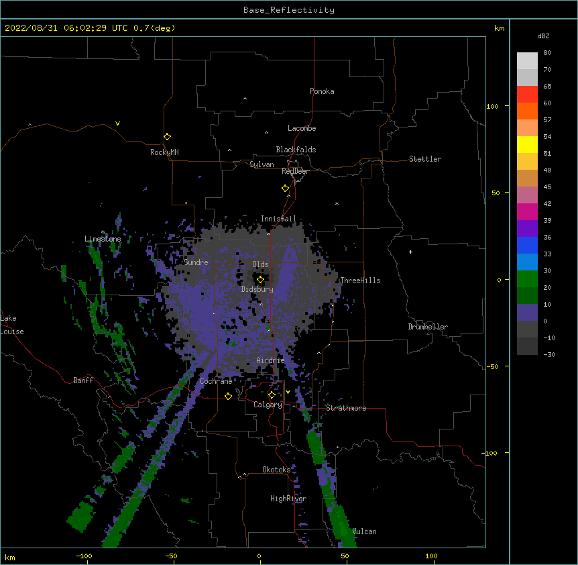Click the km unit label at top right
578x565 pixels.
(499, 28)
